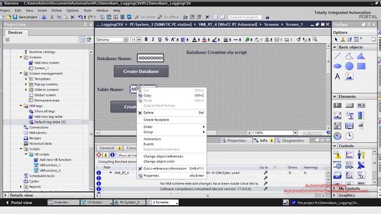381x214 pixels.
Task: Open Properties from context menu
Action: 171,176
